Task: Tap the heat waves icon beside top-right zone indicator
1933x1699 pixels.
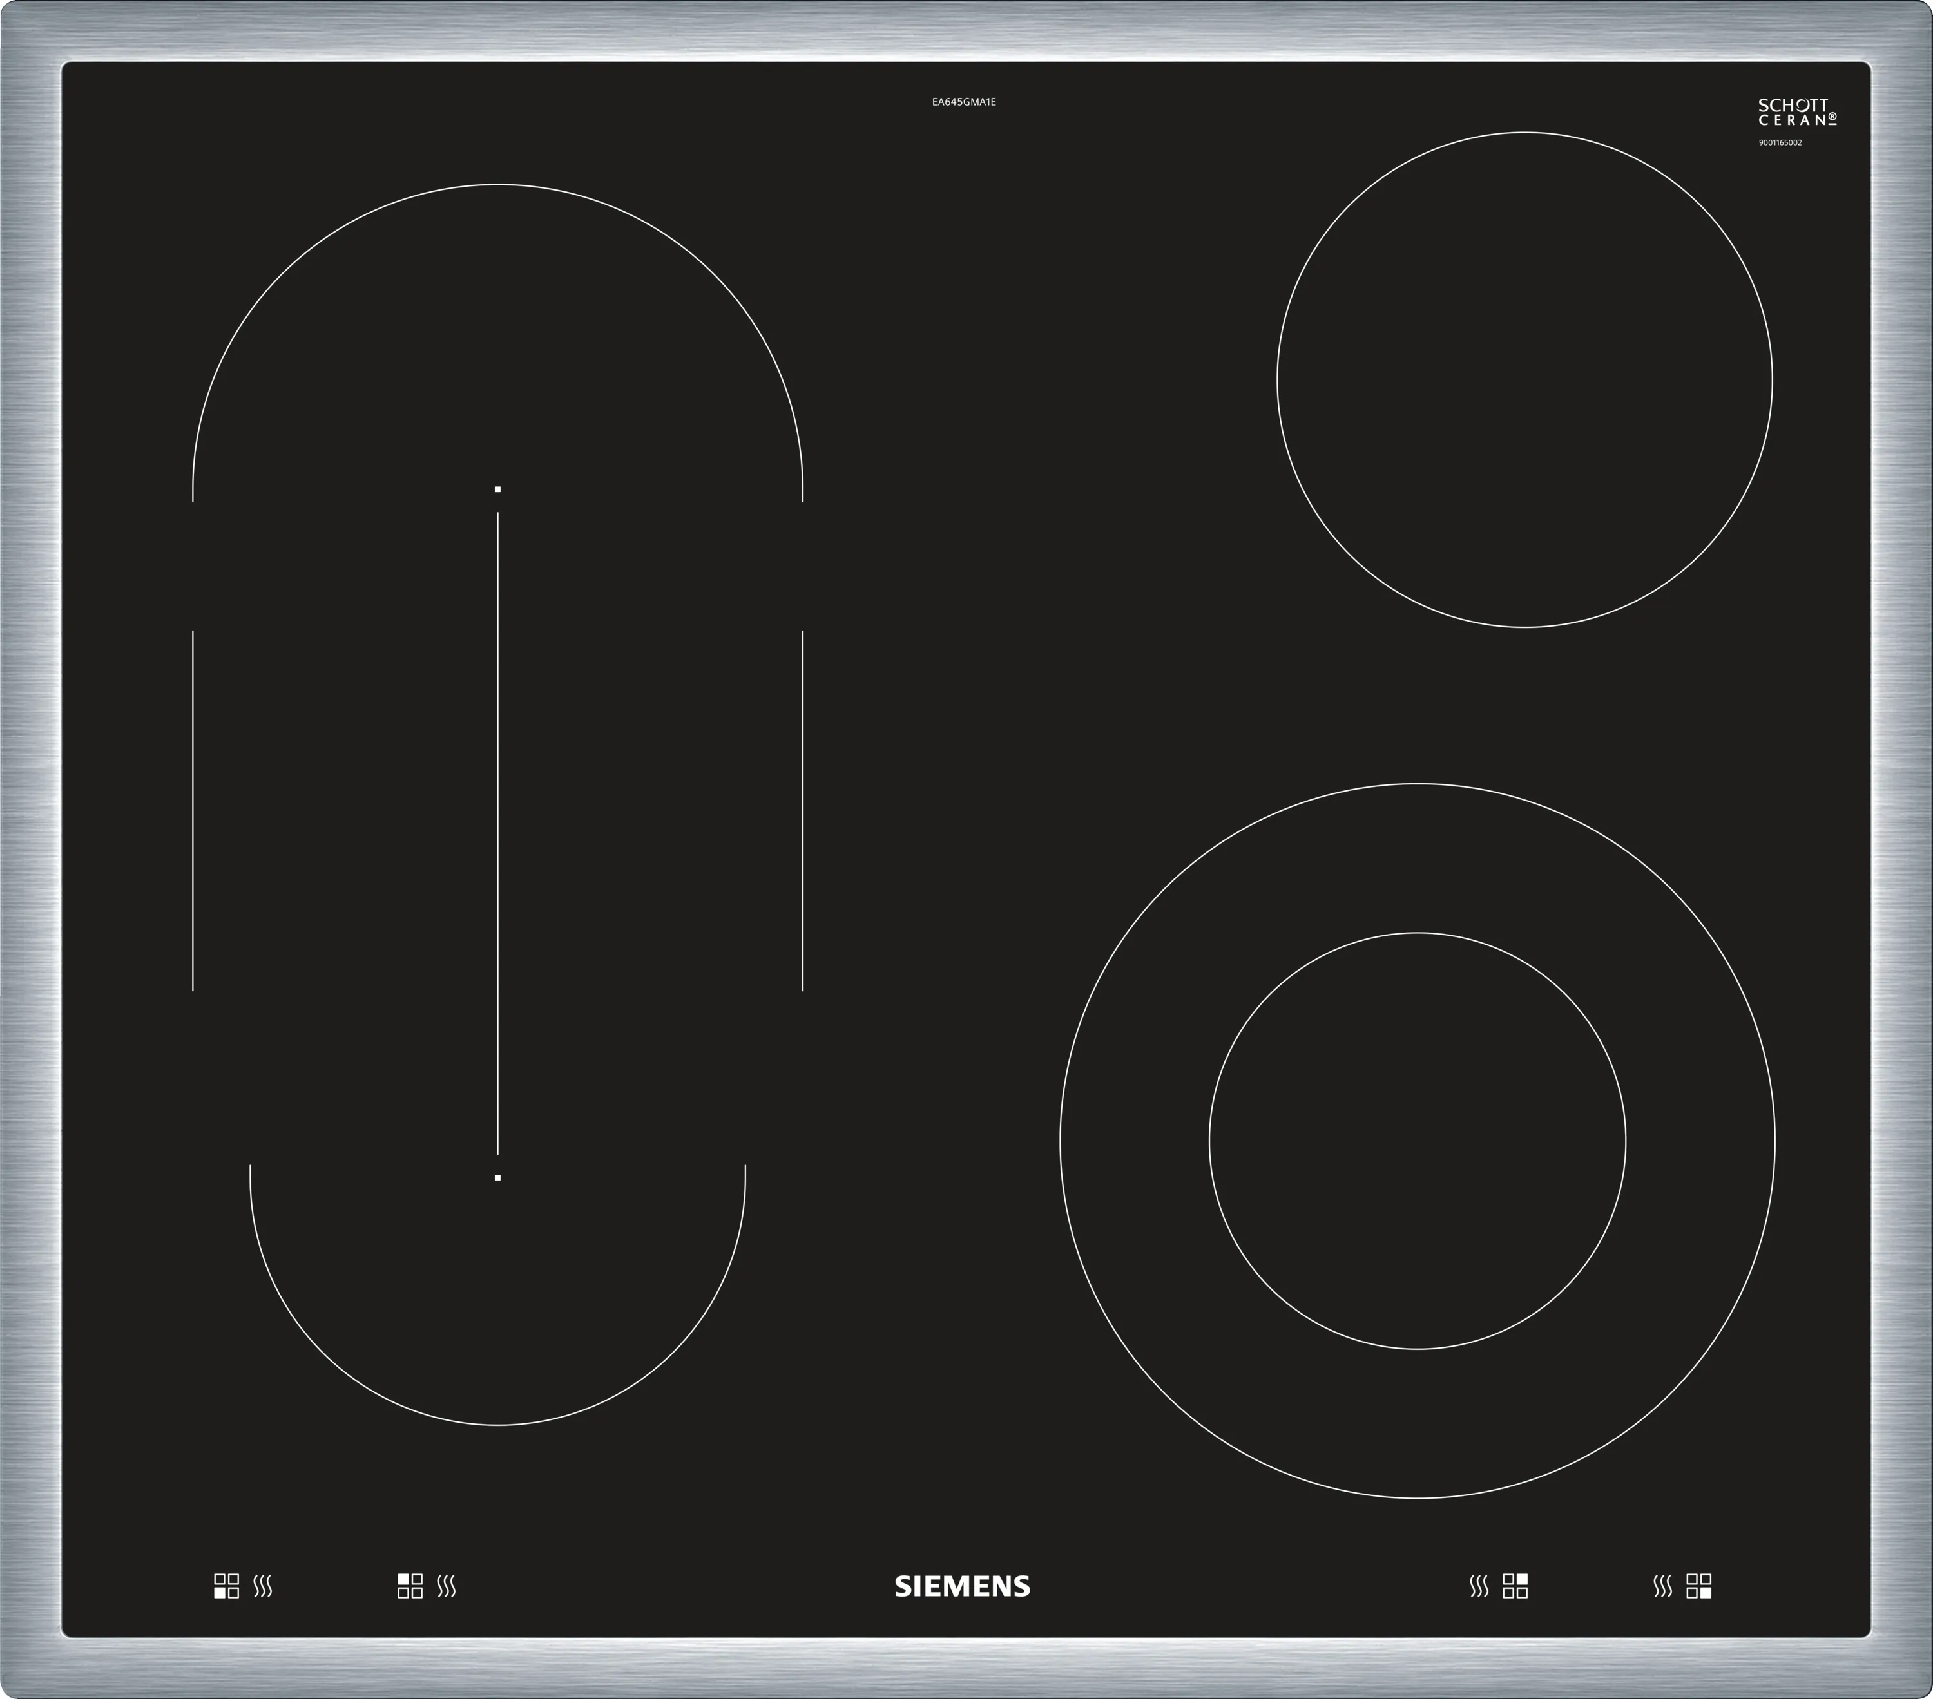Action: pyautogui.click(x=1479, y=1586)
